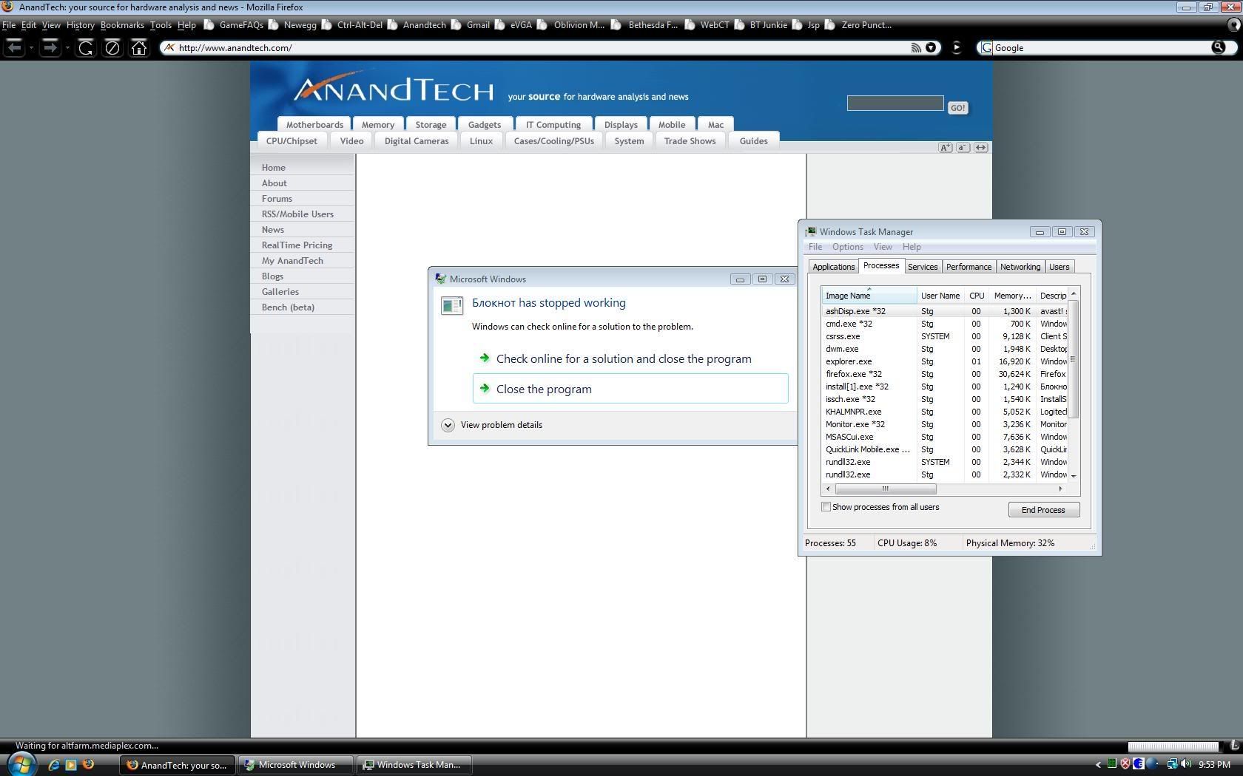Open the Zero Punct... bookmark
The image size is (1243, 776).
click(x=858, y=25)
